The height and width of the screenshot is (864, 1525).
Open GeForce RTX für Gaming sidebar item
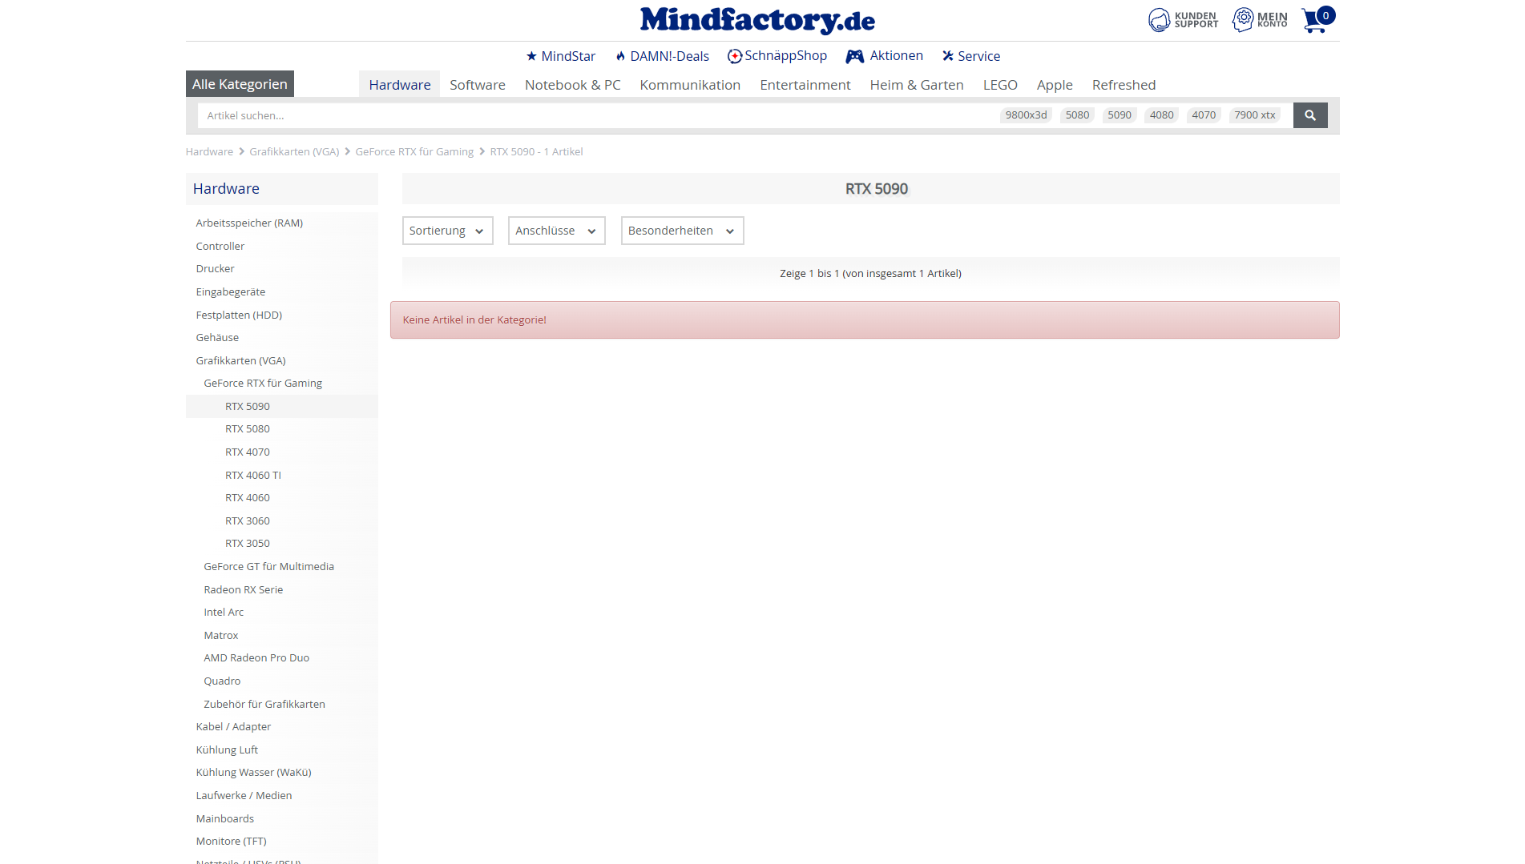[263, 384]
